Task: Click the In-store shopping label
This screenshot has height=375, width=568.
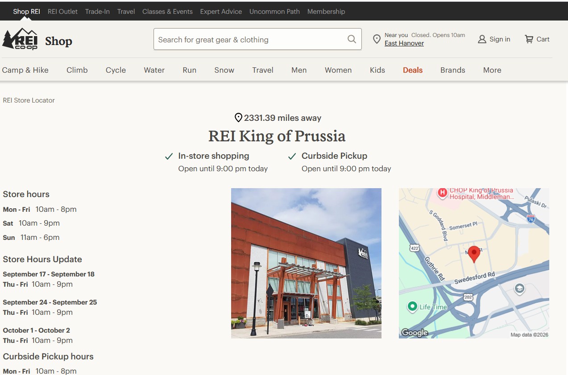Action: pyautogui.click(x=214, y=156)
